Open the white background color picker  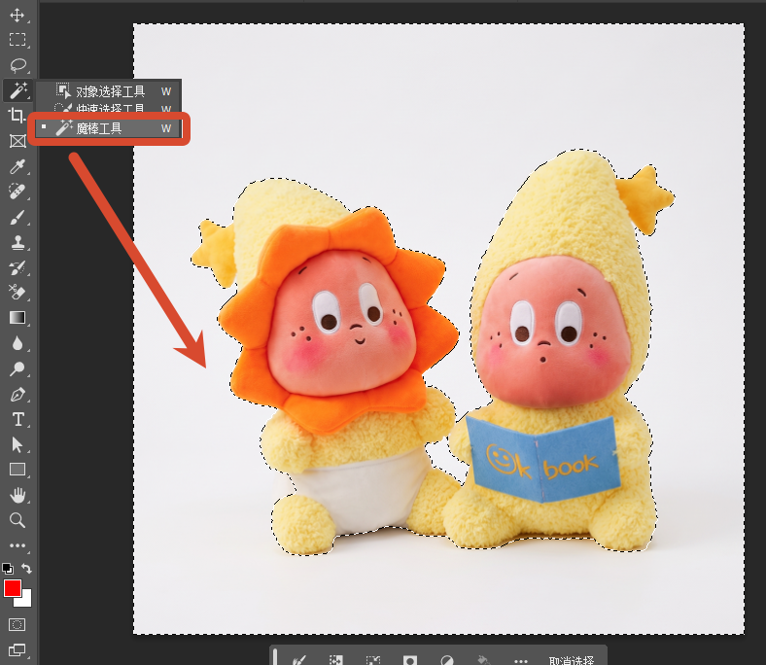point(26,601)
